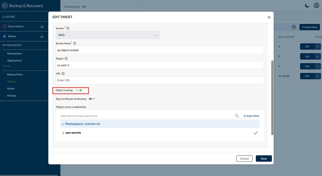322x176 pixels.
Task: Click the settings gear icon
Action: pyautogui.click(x=294, y=27)
